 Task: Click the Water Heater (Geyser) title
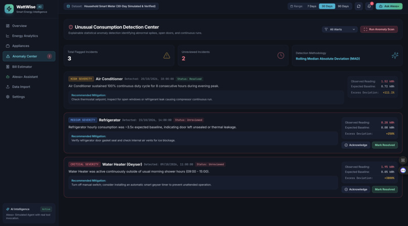click(x=122, y=164)
